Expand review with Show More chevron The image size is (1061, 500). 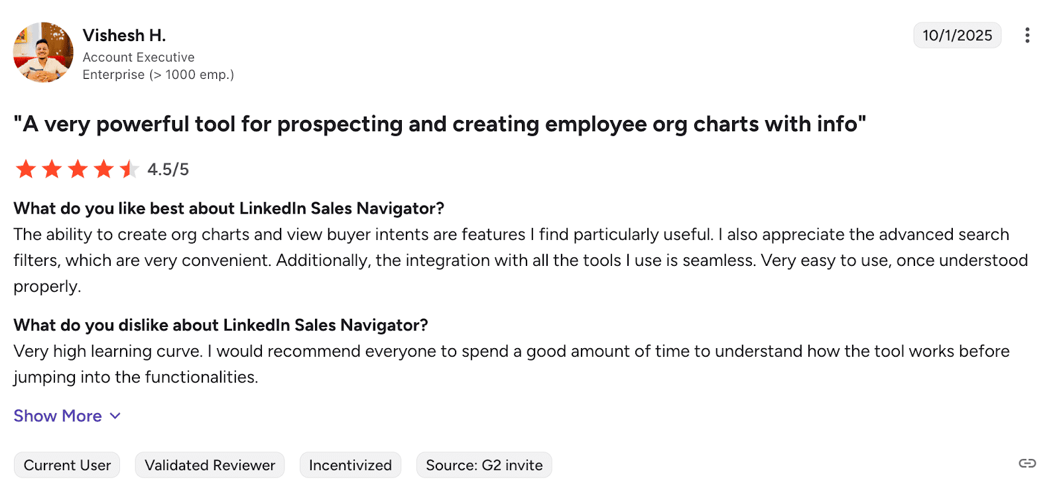click(115, 416)
